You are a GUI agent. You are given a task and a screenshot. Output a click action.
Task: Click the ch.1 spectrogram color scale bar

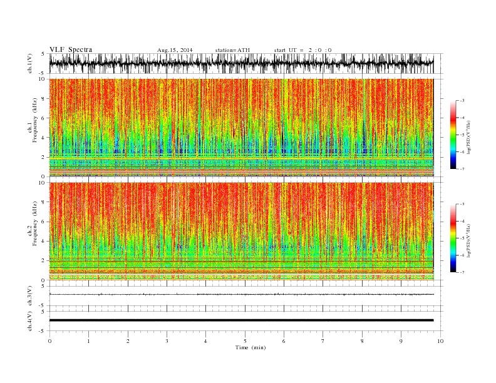point(453,135)
